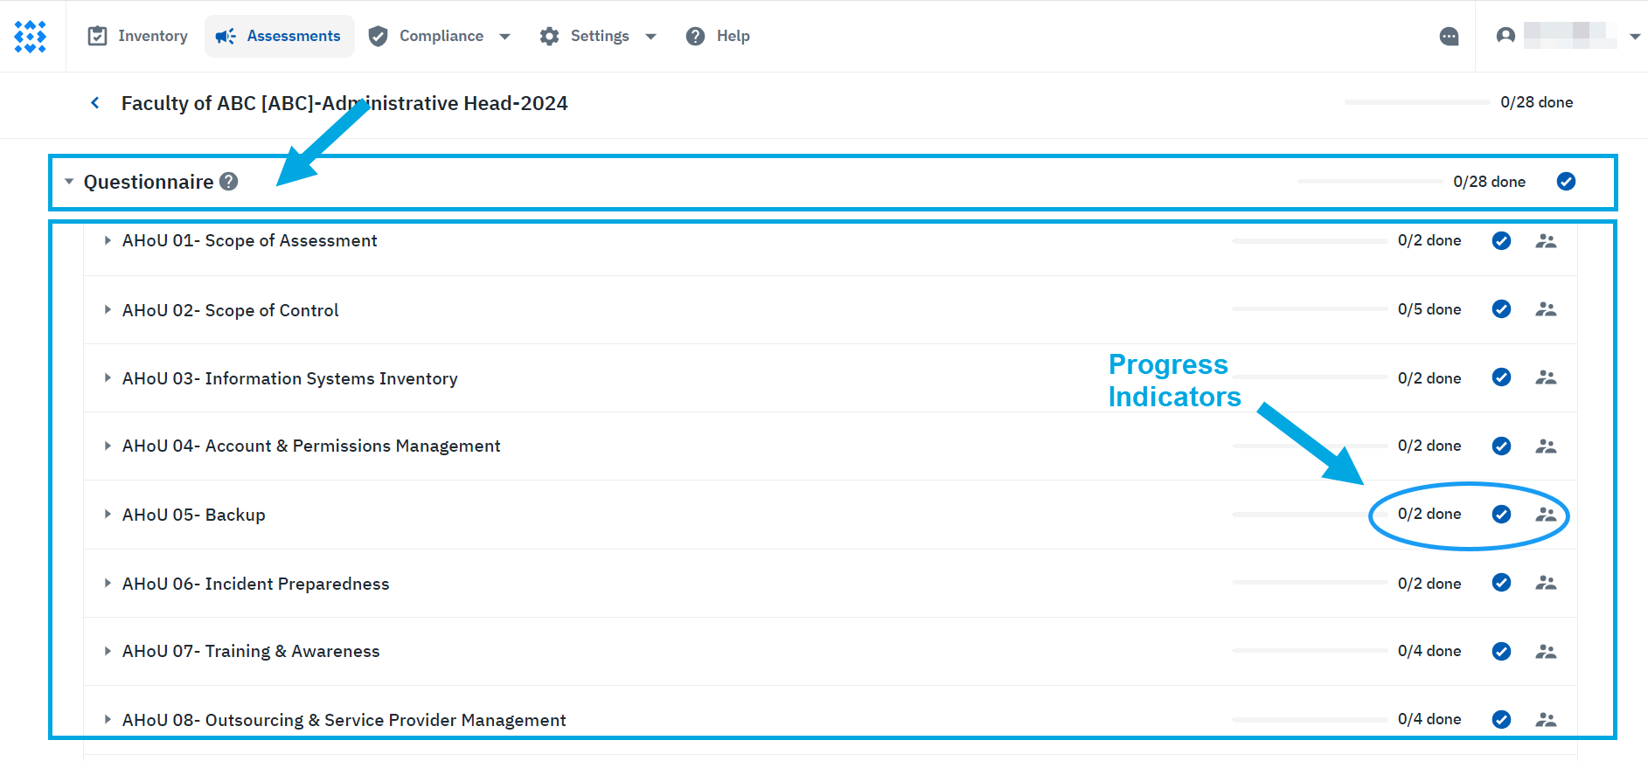Open the Inventory tab

click(x=138, y=36)
